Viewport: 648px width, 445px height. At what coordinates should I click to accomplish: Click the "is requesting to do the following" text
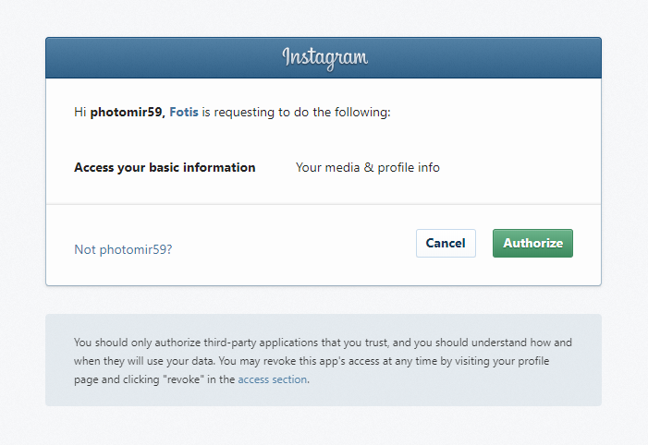coord(296,113)
